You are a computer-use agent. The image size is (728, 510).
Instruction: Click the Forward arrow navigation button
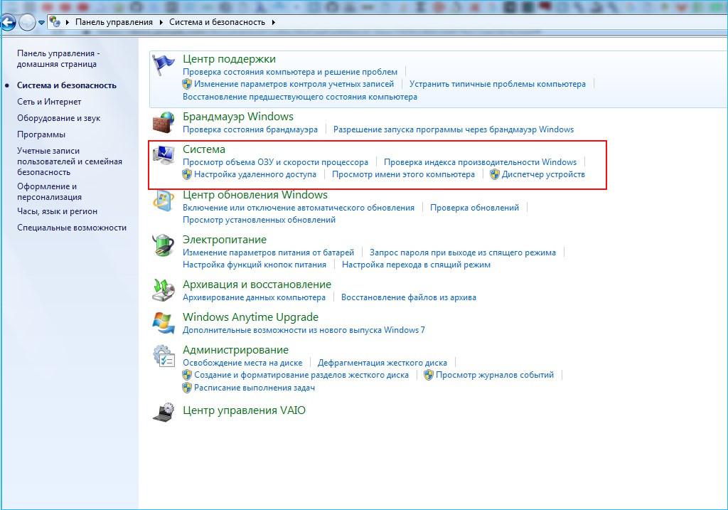(x=27, y=22)
